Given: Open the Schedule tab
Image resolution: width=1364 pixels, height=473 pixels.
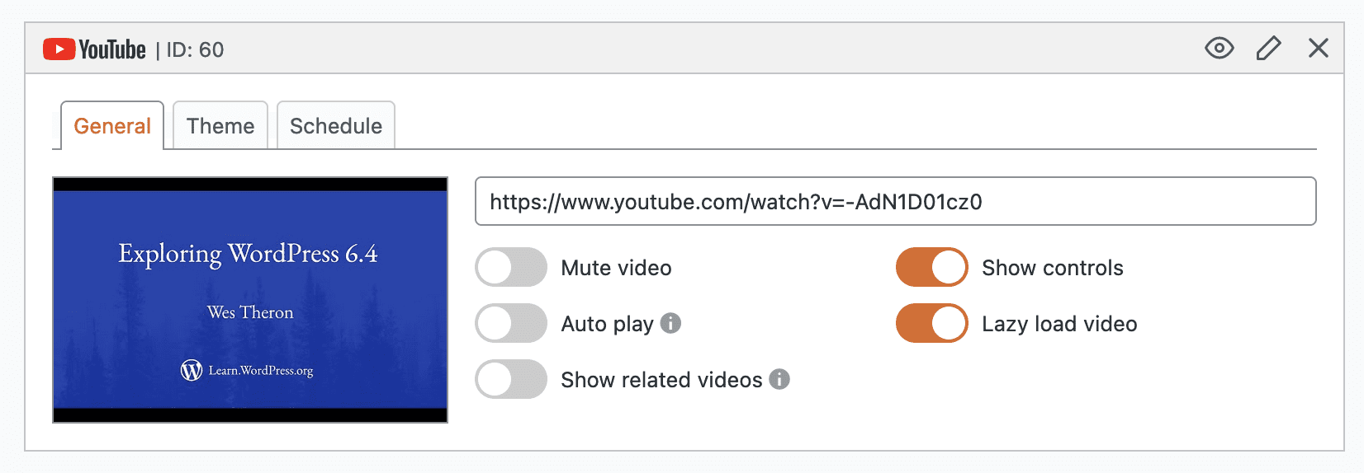Looking at the screenshot, I should [x=336, y=126].
